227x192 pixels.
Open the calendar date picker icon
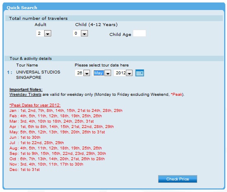pyautogui.click(x=140, y=73)
